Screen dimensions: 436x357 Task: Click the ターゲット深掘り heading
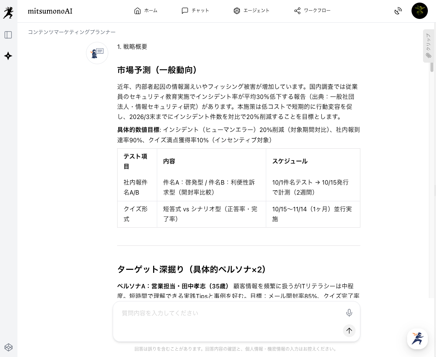tap(192, 270)
